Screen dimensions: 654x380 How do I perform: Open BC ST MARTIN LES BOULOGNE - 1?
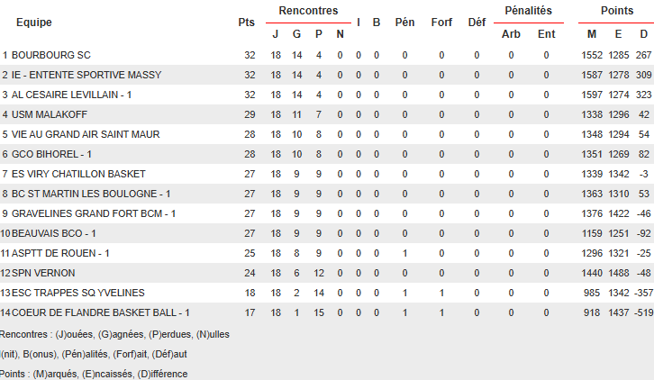(91, 194)
